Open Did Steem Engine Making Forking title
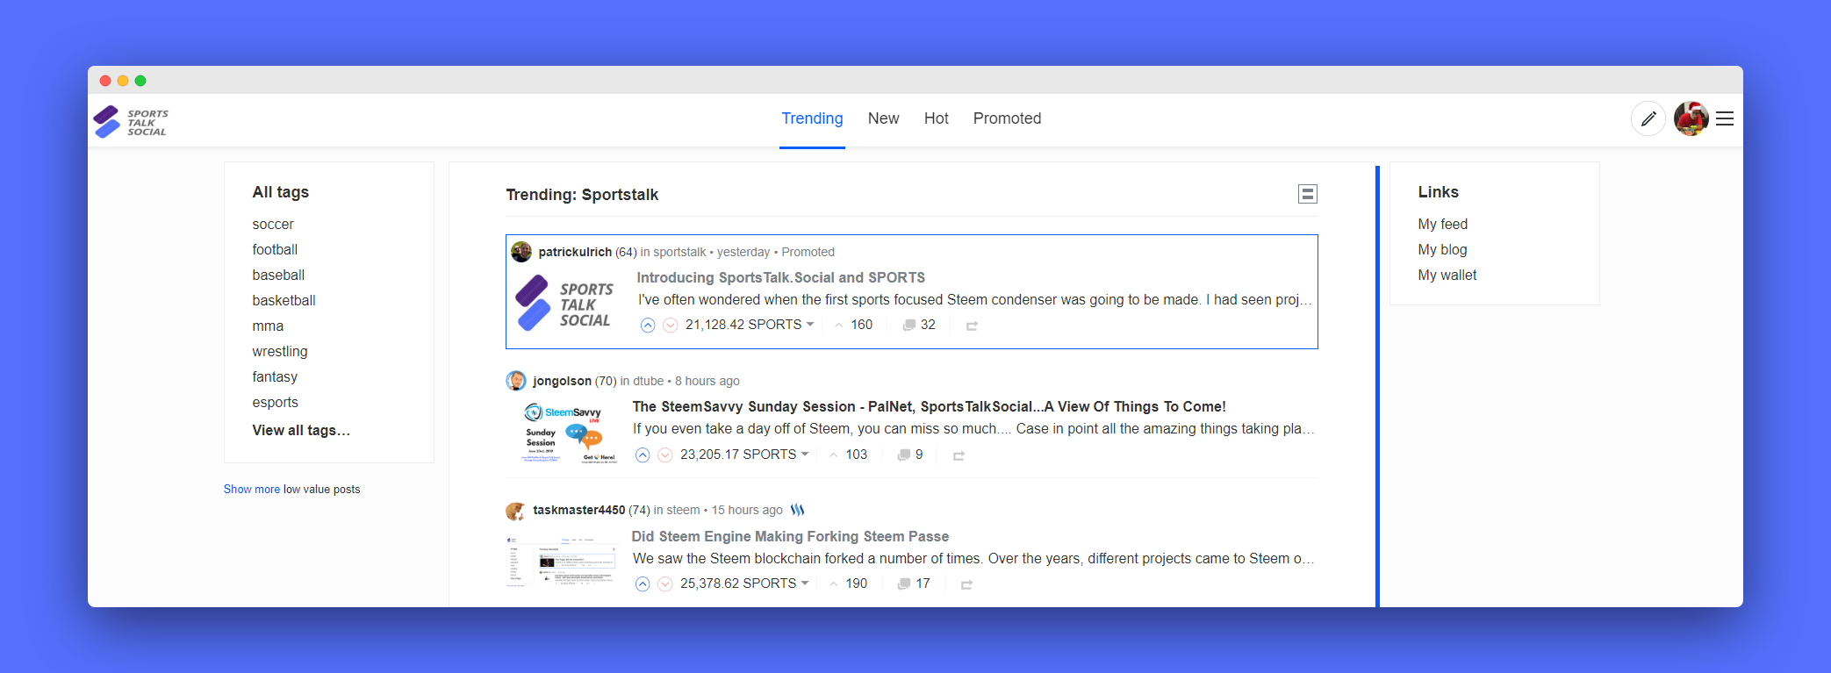Image resolution: width=1831 pixels, height=673 pixels. 790,536
